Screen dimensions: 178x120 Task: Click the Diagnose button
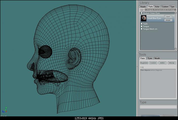pos(144,63)
